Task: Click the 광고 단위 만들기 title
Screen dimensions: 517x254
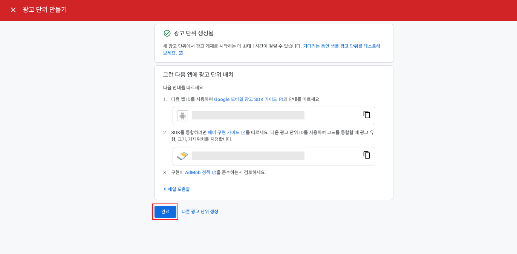Action: [x=45, y=10]
